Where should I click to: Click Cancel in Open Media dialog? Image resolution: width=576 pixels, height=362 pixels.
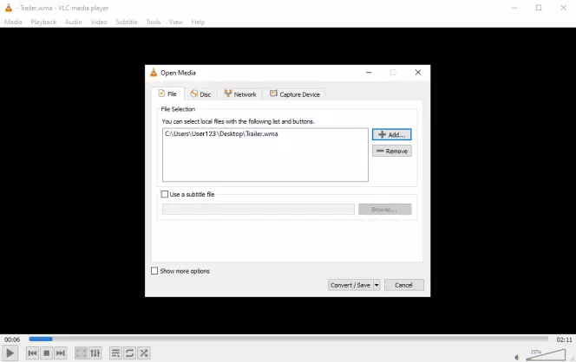tap(403, 285)
